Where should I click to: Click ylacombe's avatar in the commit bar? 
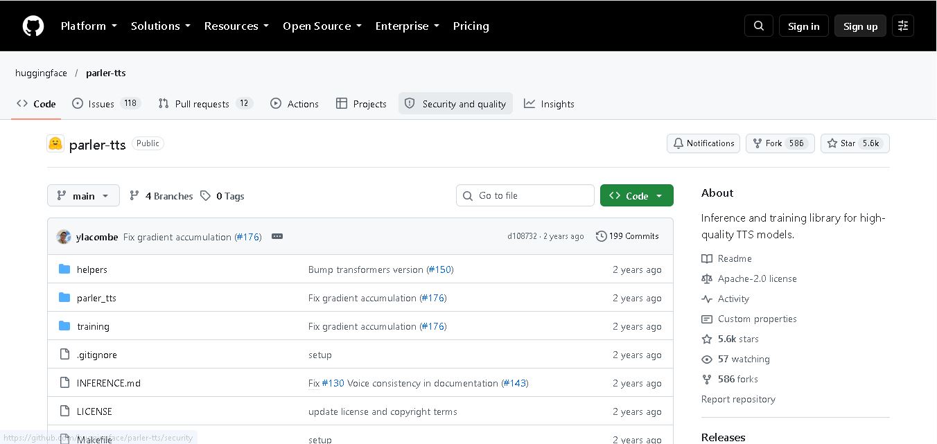pyautogui.click(x=64, y=237)
